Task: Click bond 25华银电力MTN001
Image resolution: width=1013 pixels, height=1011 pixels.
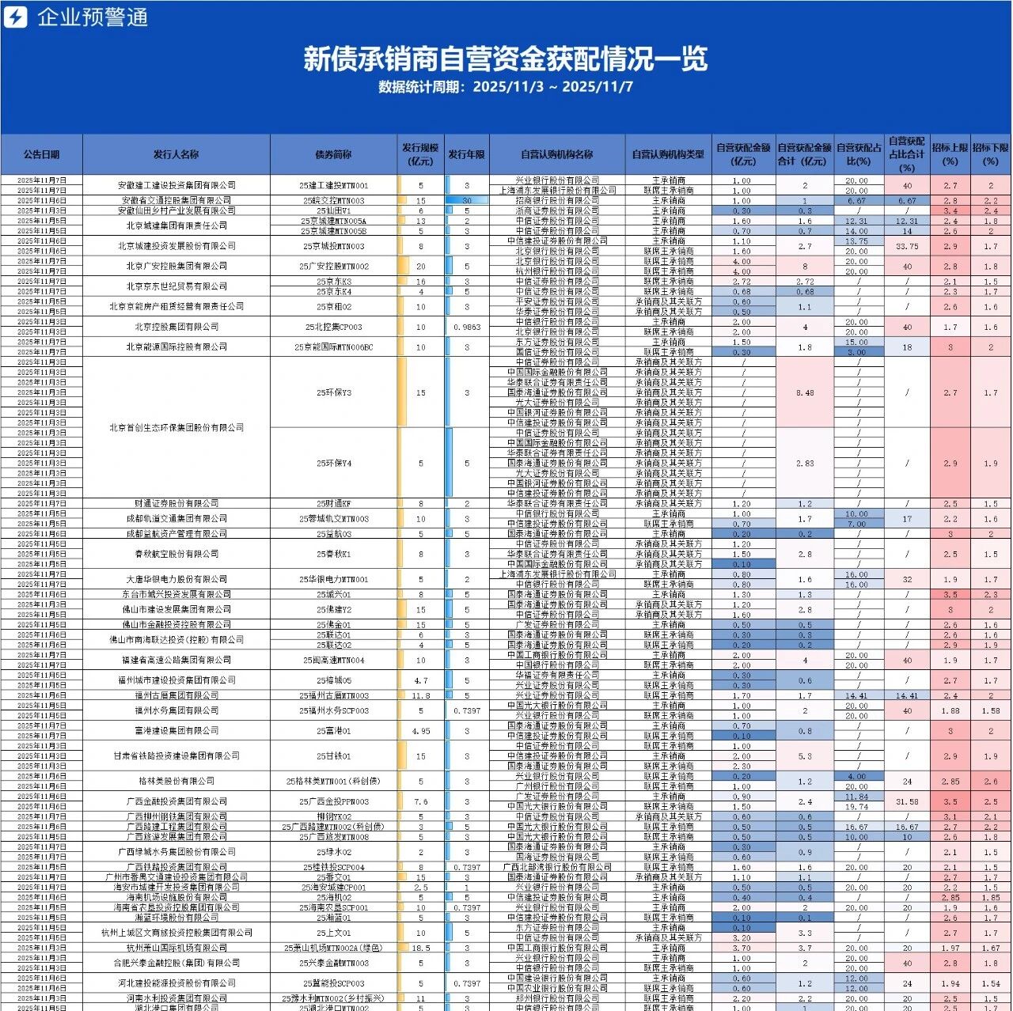Action: pos(334,579)
